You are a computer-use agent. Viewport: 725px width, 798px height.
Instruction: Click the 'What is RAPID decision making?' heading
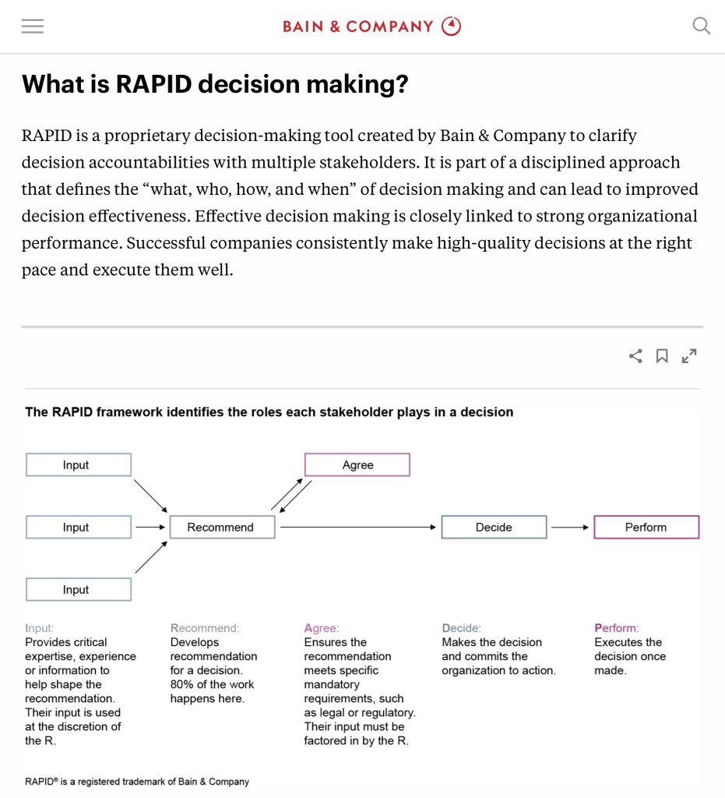[x=215, y=84]
